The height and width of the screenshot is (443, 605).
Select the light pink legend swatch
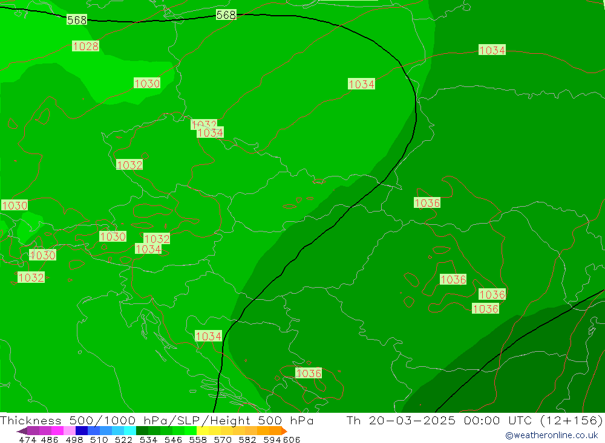70,431
